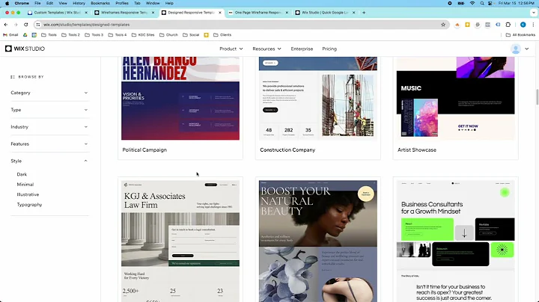Close the Custom Templates tab
This screenshot has height=302, width=539.
click(x=86, y=13)
